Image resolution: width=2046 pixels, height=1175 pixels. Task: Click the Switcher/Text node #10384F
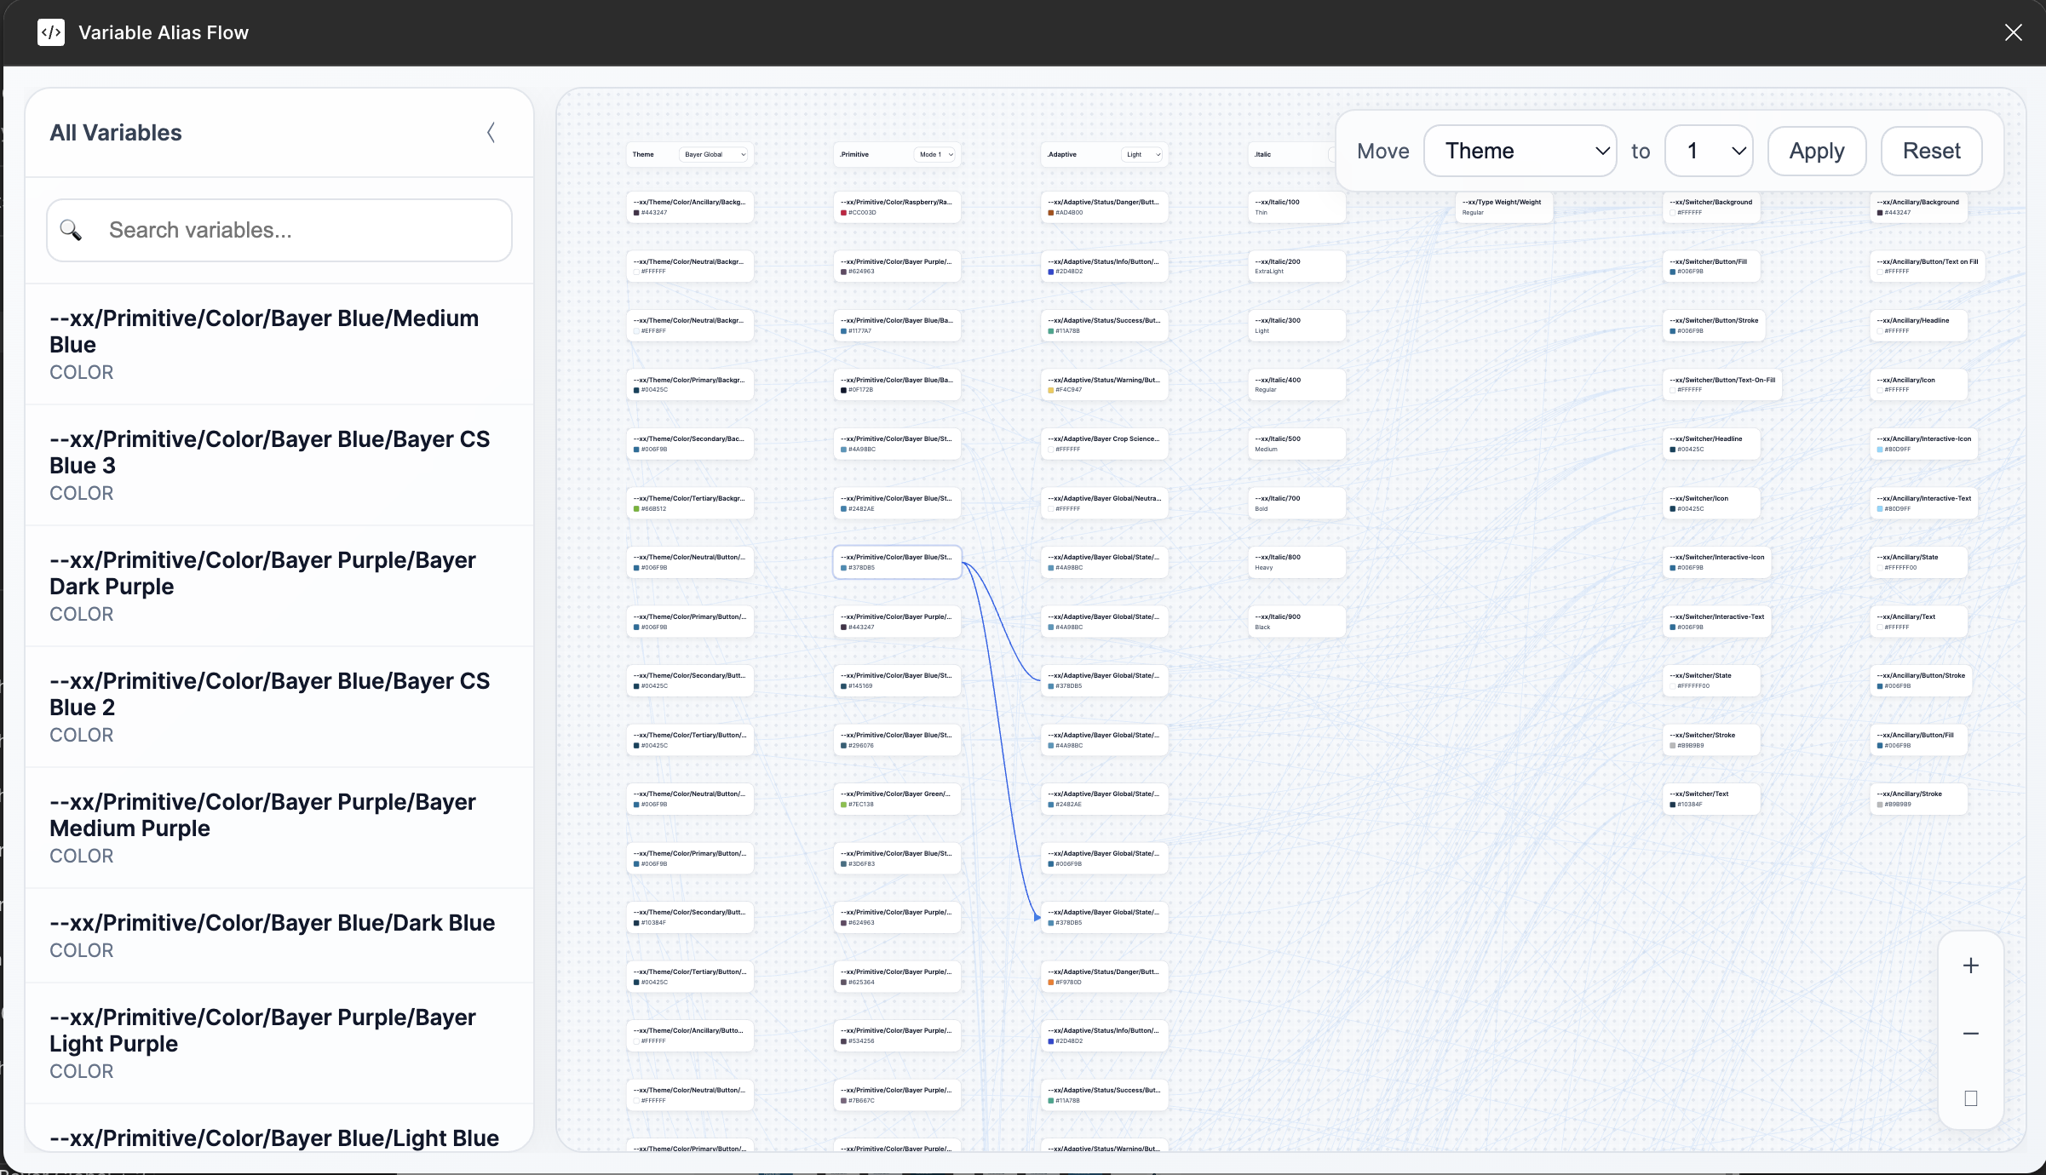click(1711, 799)
